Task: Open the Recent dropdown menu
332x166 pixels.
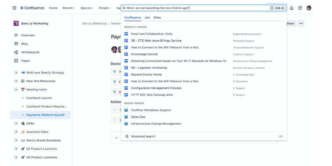Action: [x=69, y=8]
